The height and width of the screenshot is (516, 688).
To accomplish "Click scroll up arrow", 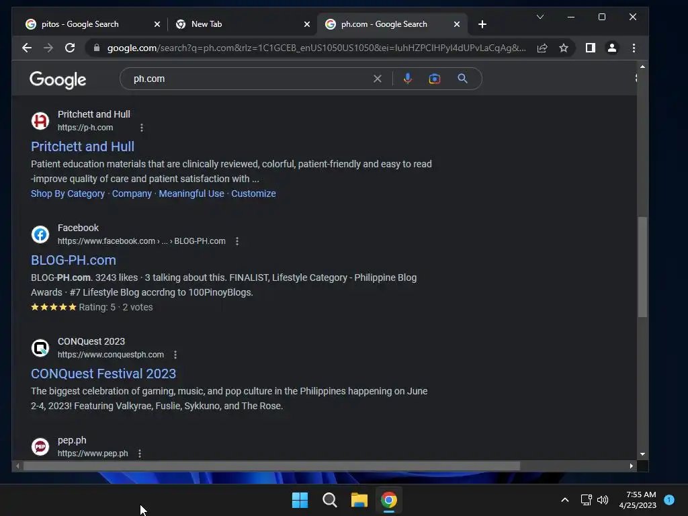I will click(x=642, y=67).
